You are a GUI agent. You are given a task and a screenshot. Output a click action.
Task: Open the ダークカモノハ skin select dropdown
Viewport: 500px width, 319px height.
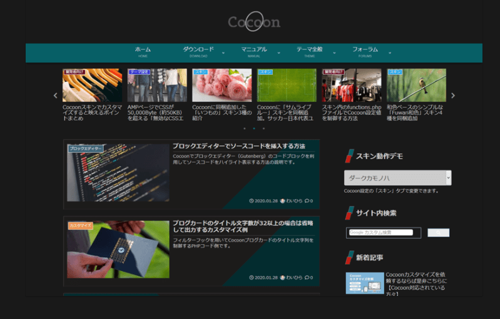click(397, 178)
